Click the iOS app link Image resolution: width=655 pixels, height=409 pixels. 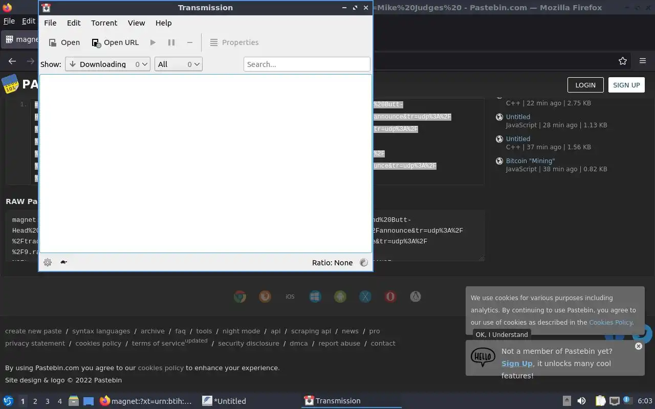(x=290, y=297)
